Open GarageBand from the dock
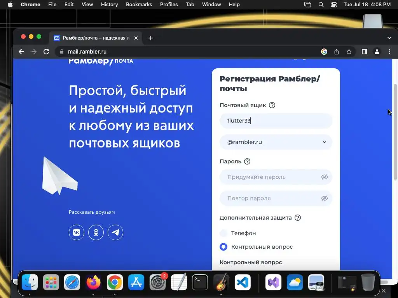 tap(221, 282)
